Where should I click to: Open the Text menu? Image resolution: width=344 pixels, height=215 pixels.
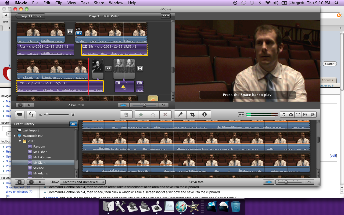pyautogui.click(x=85, y=3)
